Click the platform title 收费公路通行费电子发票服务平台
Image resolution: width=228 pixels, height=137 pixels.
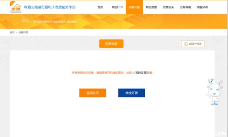tap(50, 7)
